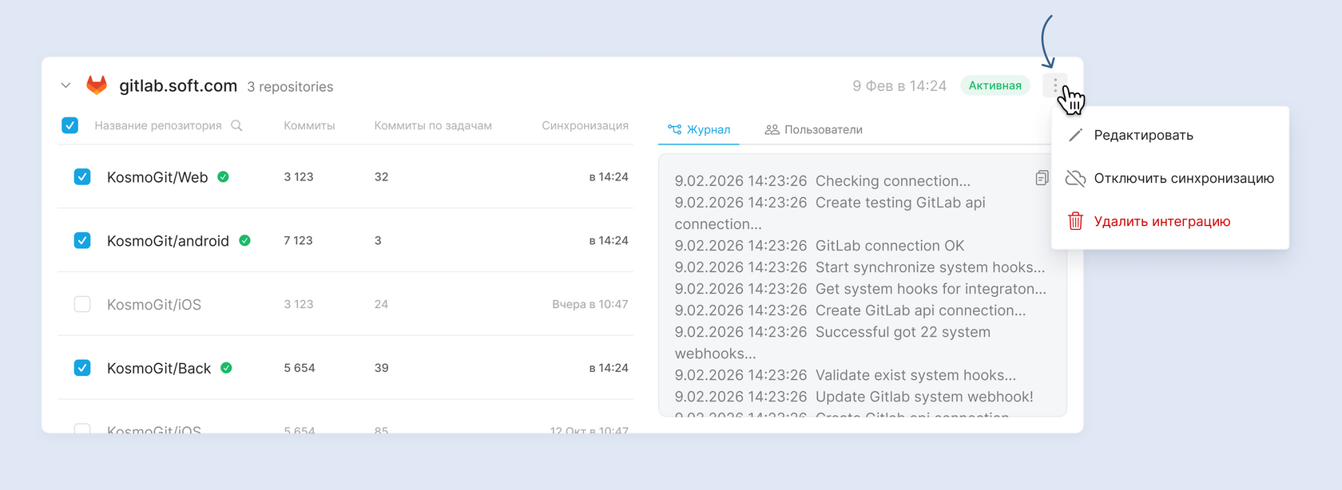The image size is (1342, 490).
Task: Toggle the select-all repositories checkbox
Action: click(x=70, y=125)
